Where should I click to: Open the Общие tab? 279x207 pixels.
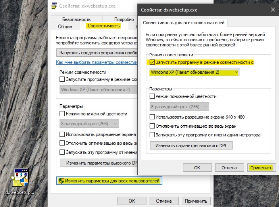click(x=65, y=27)
